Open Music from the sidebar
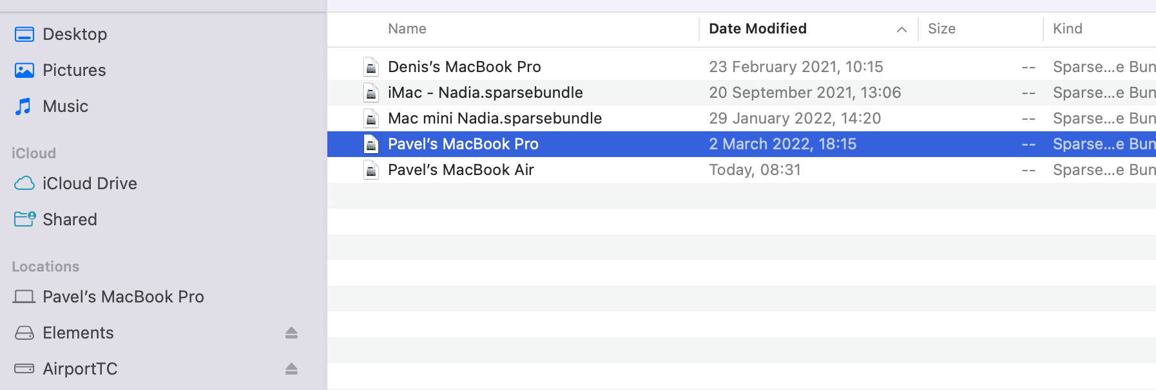Image resolution: width=1156 pixels, height=390 pixels. pyautogui.click(x=64, y=106)
